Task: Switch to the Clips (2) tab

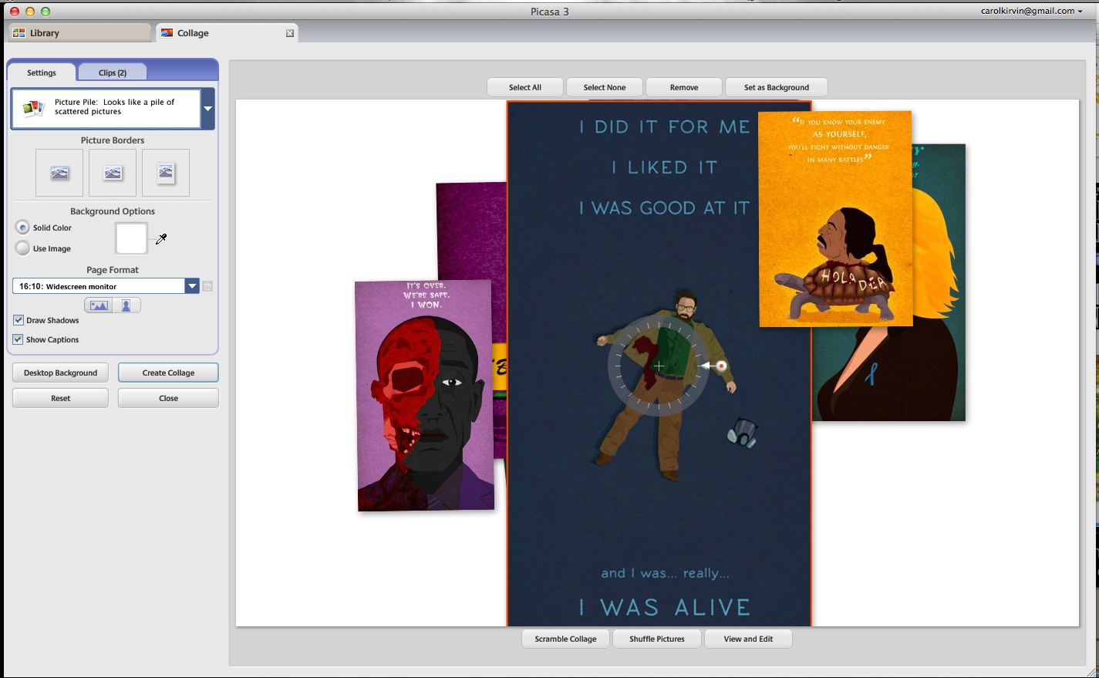Action: [x=113, y=73]
